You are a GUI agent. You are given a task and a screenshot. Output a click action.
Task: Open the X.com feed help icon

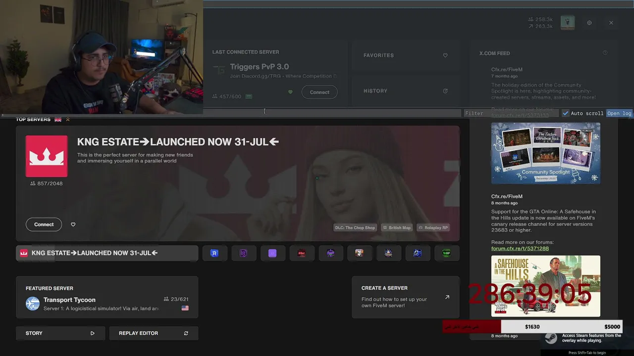pyautogui.click(x=605, y=53)
